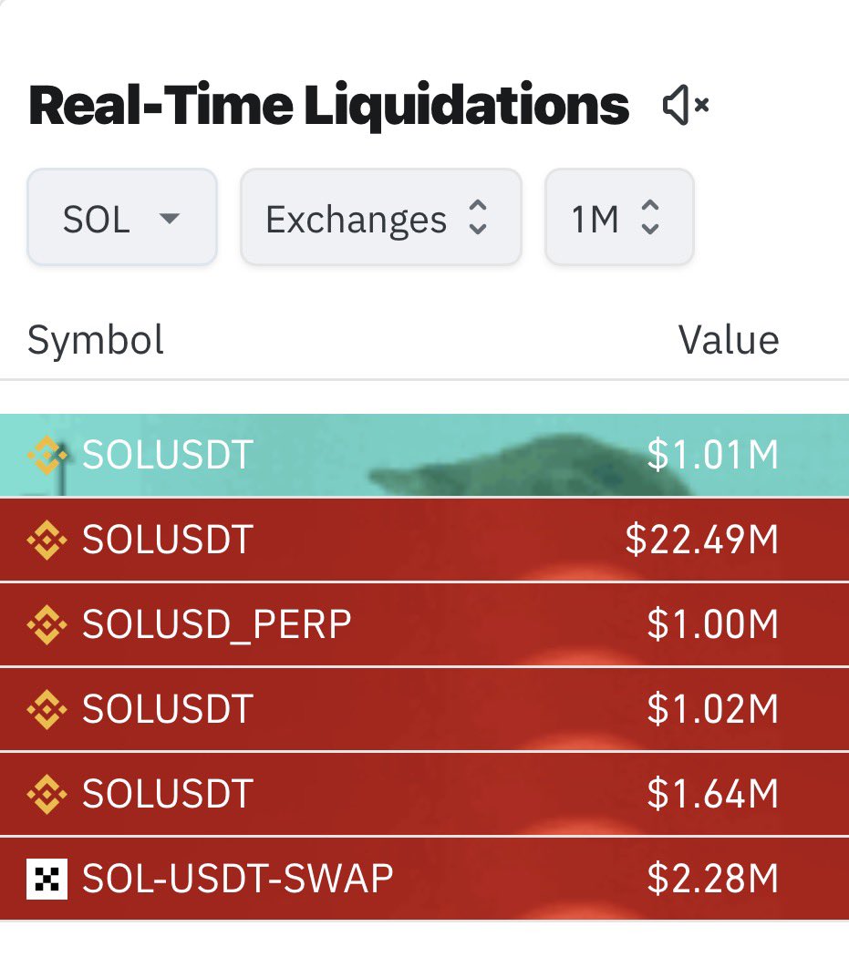The height and width of the screenshot is (978, 849).
Task: Open the green SOLUSDT $1.01M liquidation row
Action: 425,455
